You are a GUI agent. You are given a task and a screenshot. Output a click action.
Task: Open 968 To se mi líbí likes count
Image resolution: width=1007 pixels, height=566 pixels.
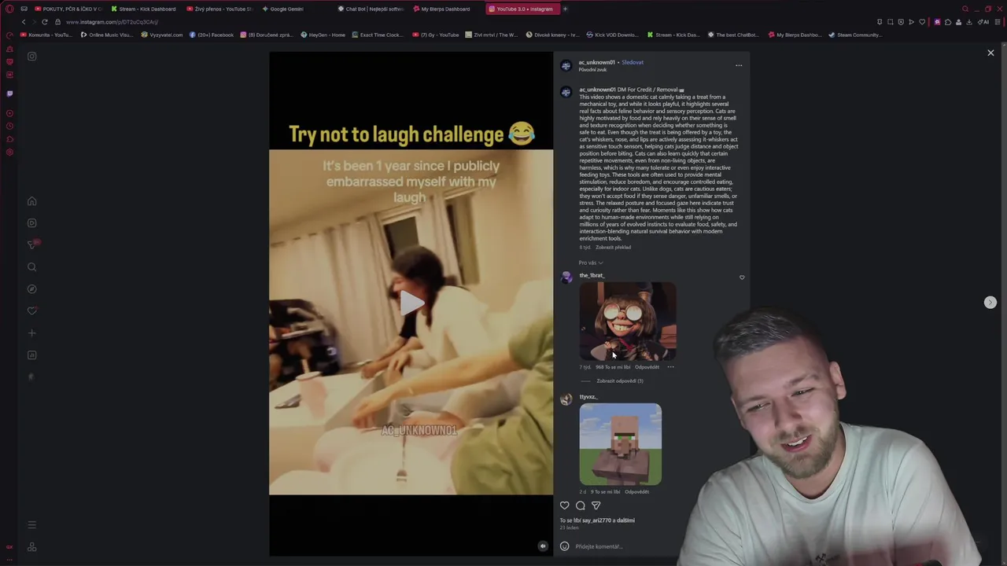coord(613,367)
